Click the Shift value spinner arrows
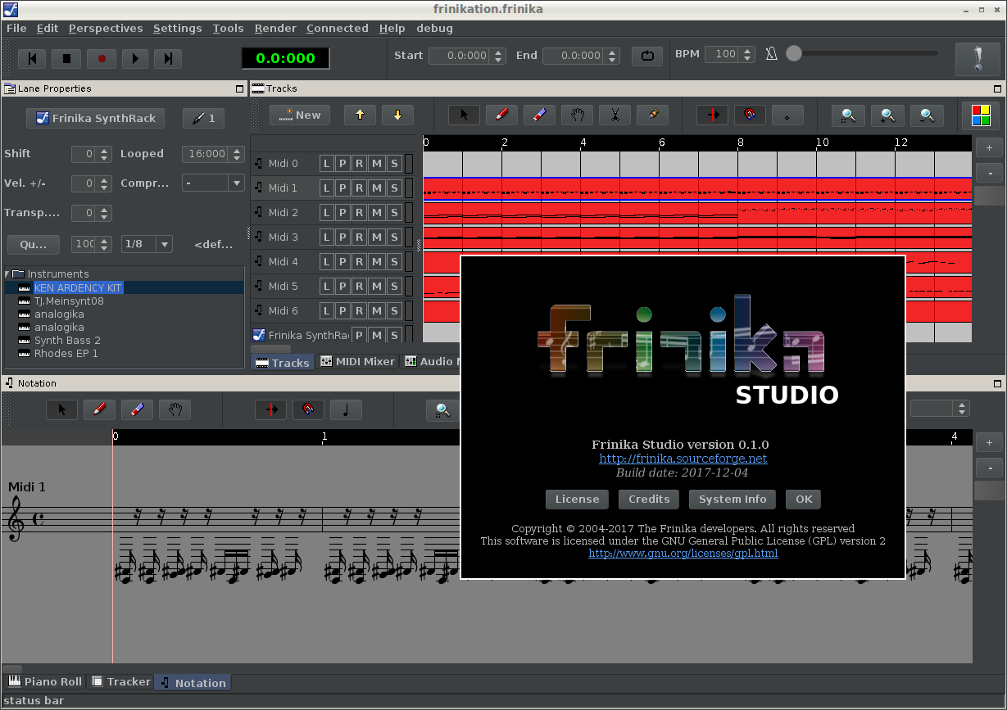 point(104,153)
